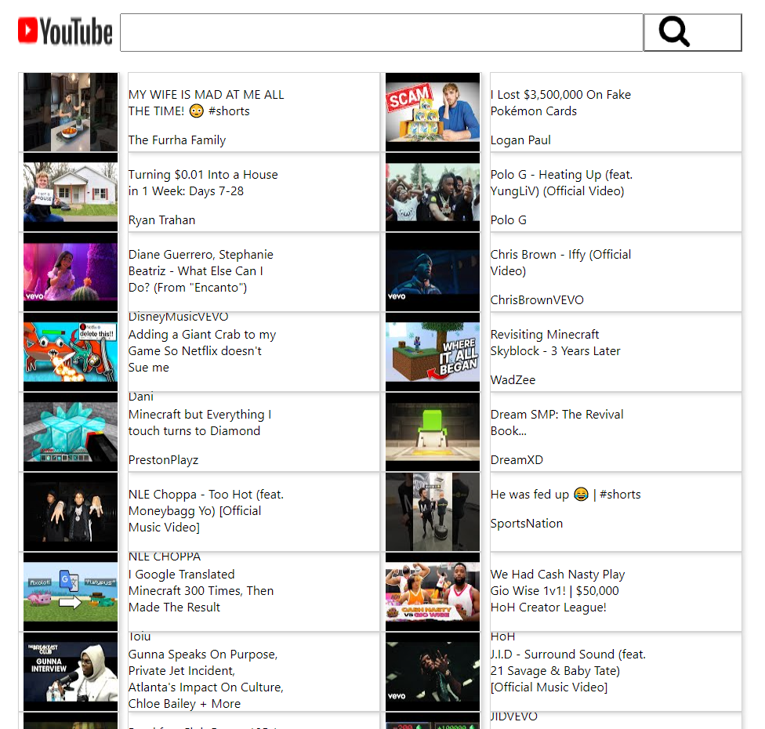Open the Logan Paul SCAM Pokémon thumbnail
Screen dimensions: 765x729
(x=433, y=112)
